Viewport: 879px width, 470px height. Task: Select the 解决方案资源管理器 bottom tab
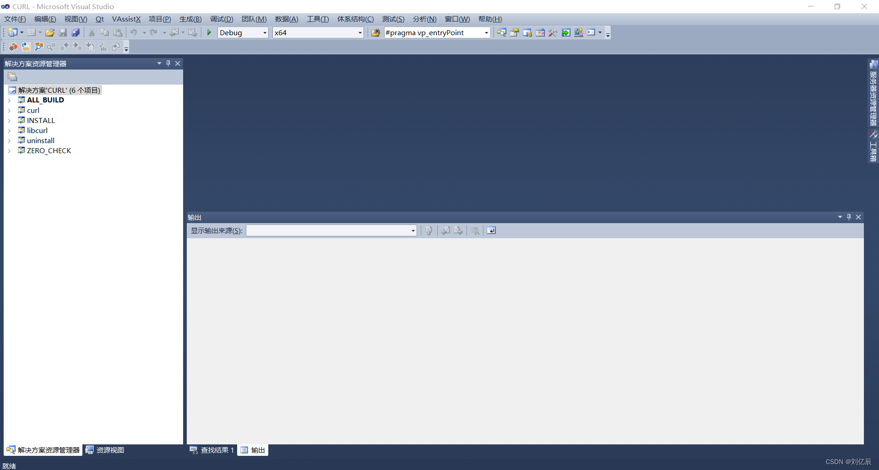pos(43,450)
